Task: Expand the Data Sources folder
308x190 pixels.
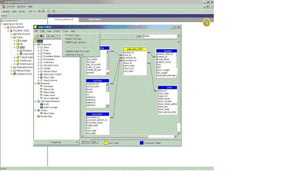Action: click(x=11, y=34)
